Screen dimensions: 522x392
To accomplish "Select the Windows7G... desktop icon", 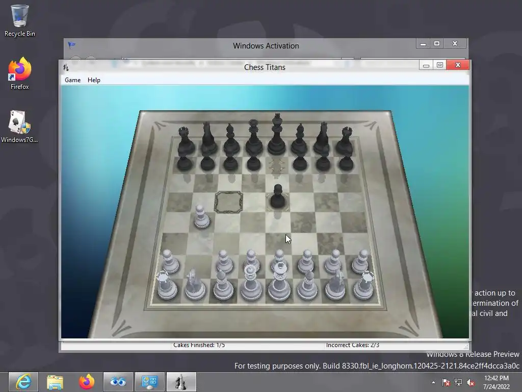I will click(20, 127).
